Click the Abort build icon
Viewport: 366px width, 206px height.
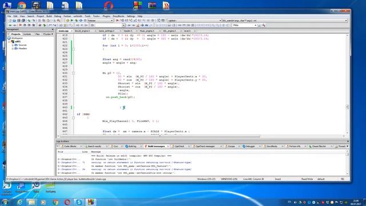[85, 21]
